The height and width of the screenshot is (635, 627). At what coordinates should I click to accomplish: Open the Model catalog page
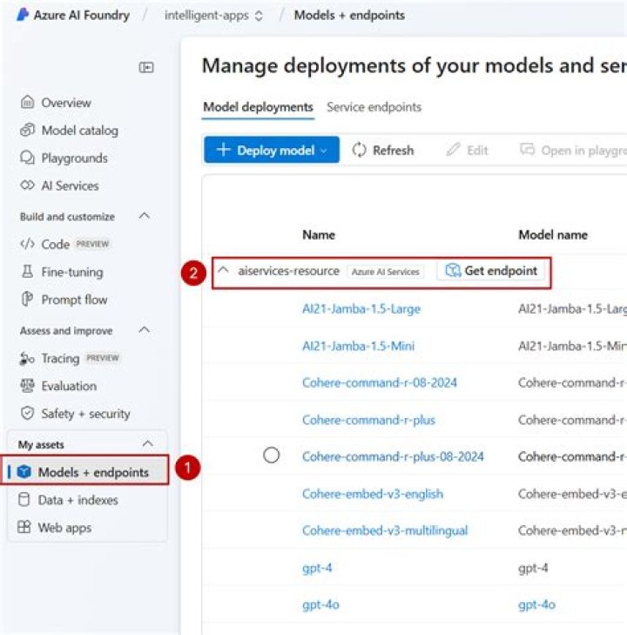(x=79, y=131)
